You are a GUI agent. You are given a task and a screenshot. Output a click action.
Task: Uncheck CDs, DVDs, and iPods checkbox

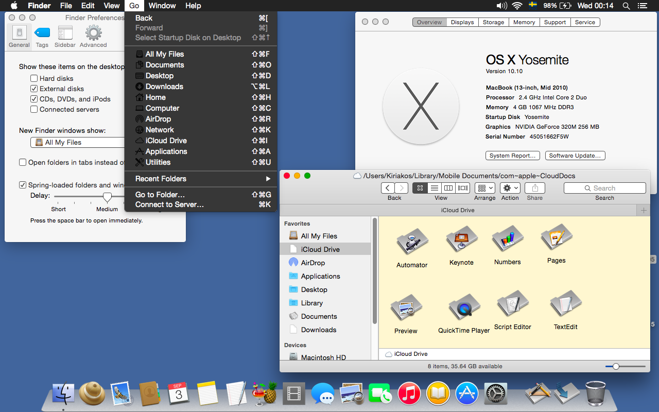[34, 99]
